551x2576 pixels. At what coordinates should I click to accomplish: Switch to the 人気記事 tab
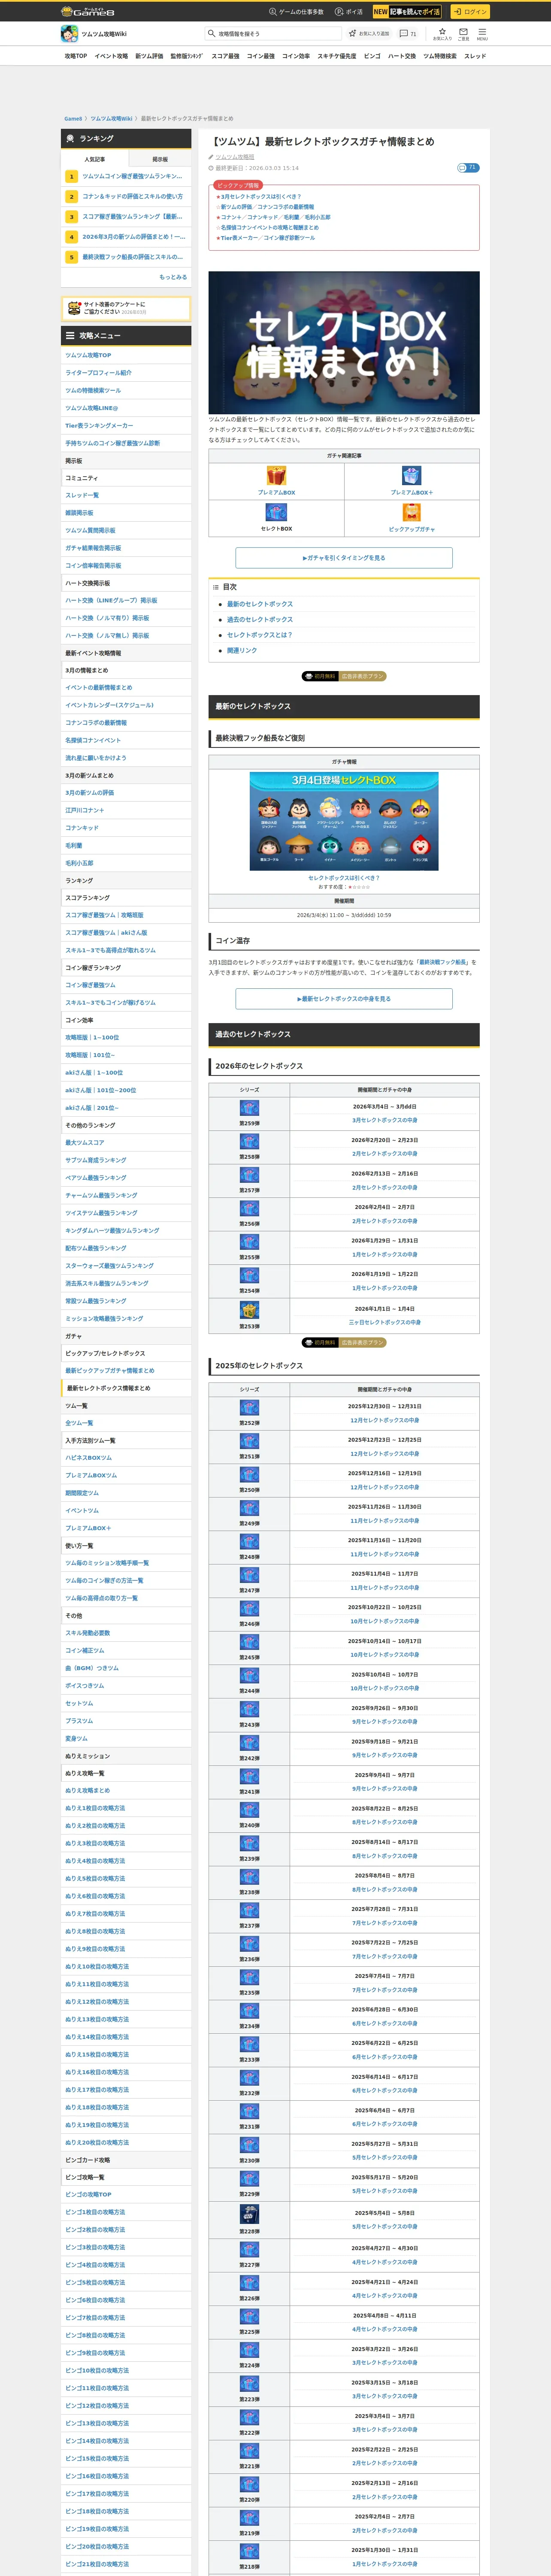click(94, 159)
